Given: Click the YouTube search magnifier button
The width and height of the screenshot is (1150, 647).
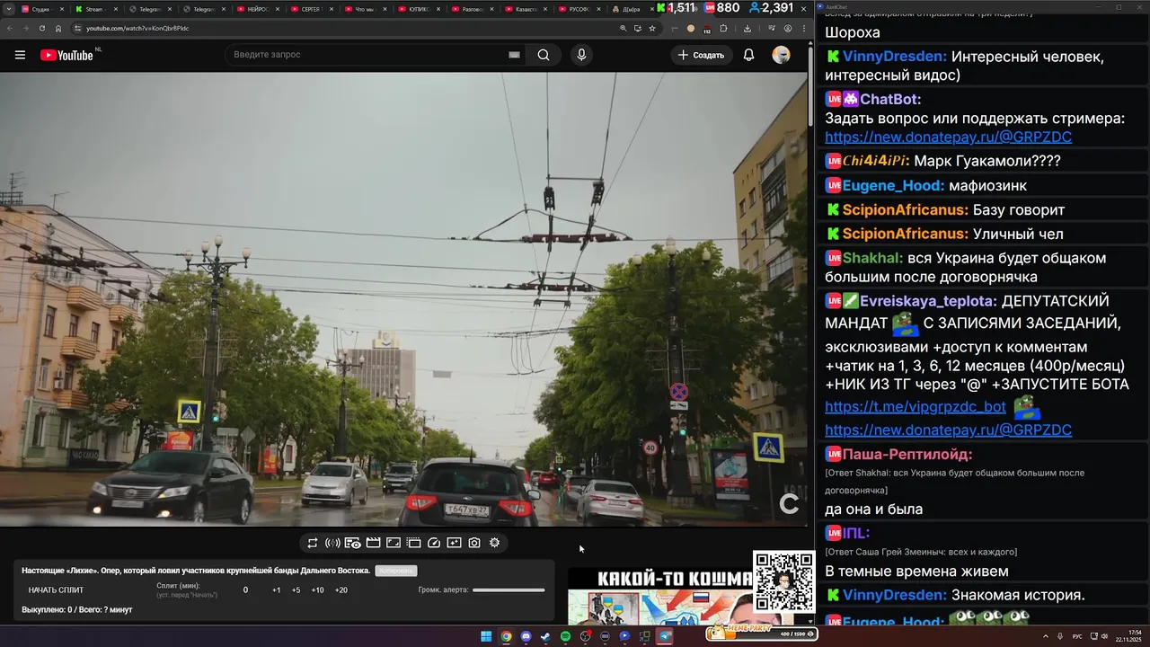Looking at the screenshot, I should coord(544,55).
